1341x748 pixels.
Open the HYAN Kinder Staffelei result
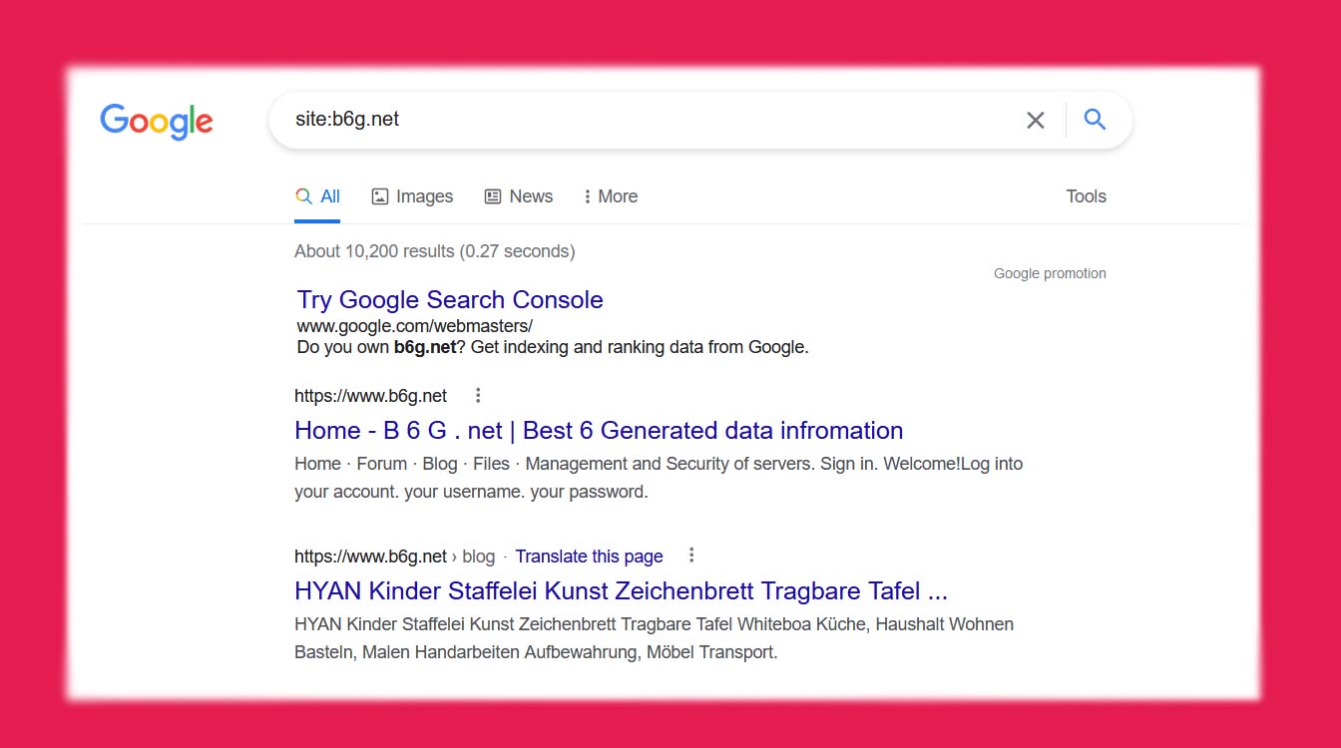[620, 590]
